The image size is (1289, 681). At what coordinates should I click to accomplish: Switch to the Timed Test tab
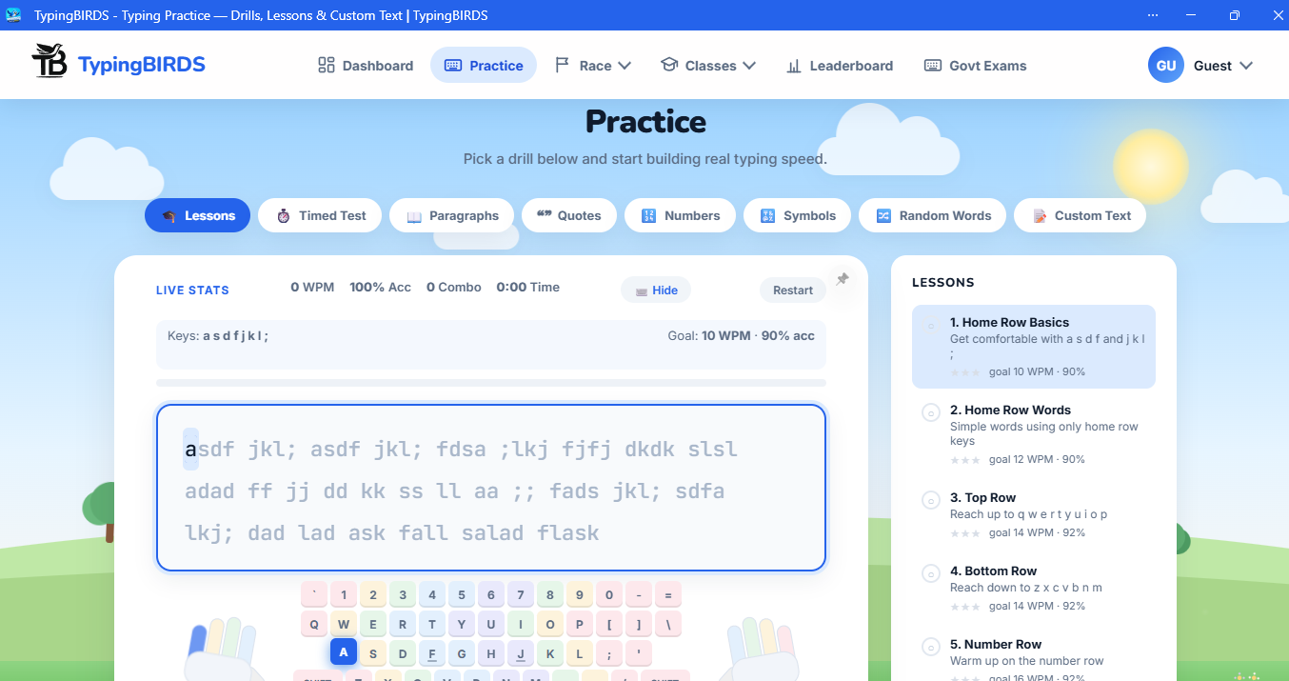pyautogui.click(x=320, y=215)
